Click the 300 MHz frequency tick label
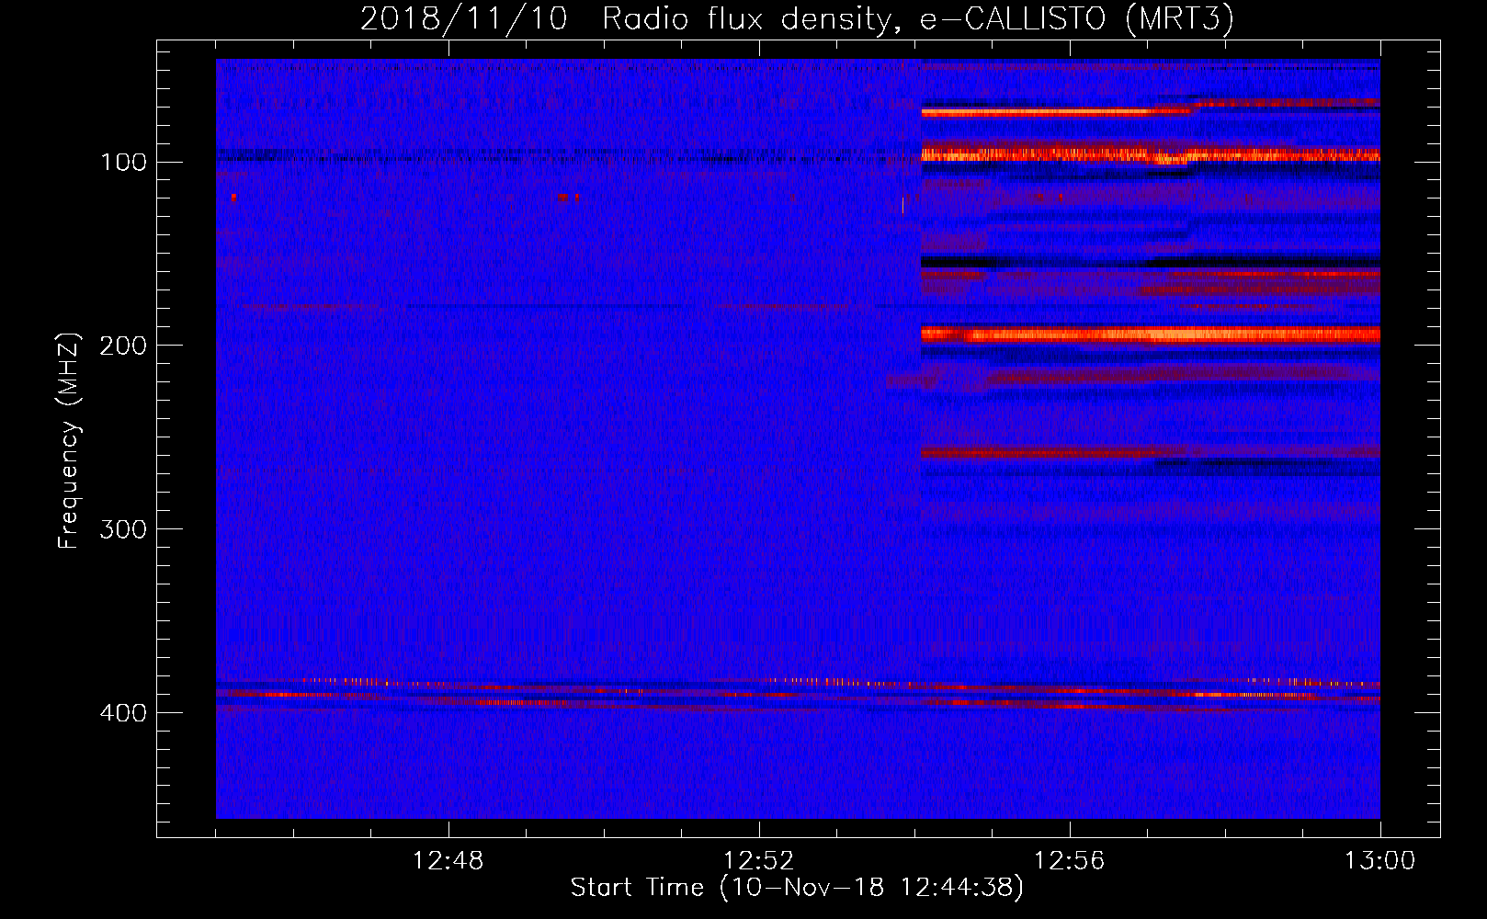Screen dimensions: 1487x919 click(124, 530)
